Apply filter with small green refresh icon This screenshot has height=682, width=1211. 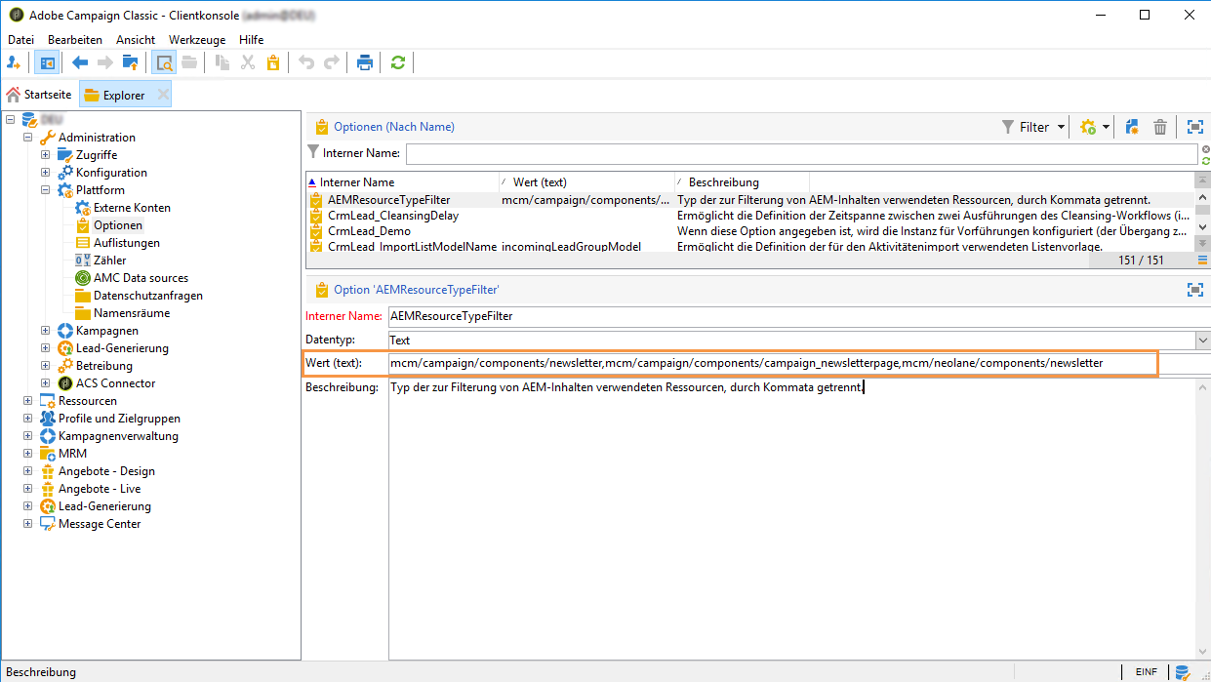(1206, 160)
